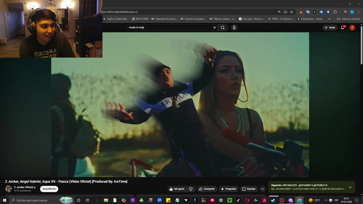This screenshot has width=363, height=204.
Task: Open Horarios mercados bookmark
Action: (193, 19)
